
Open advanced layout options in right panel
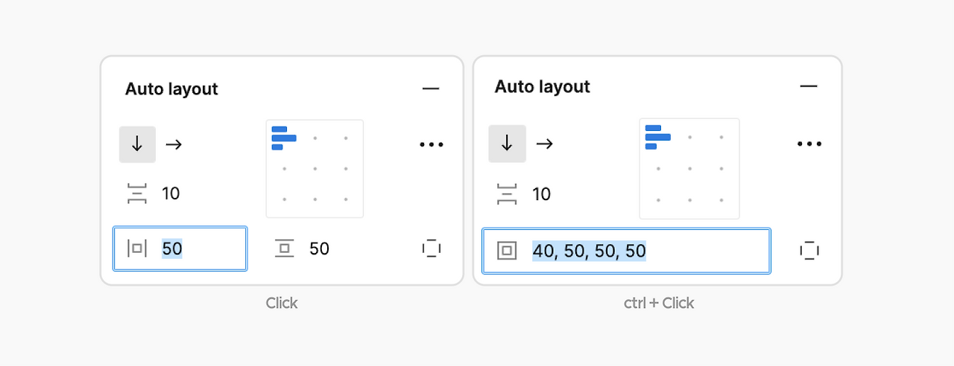pos(809,144)
